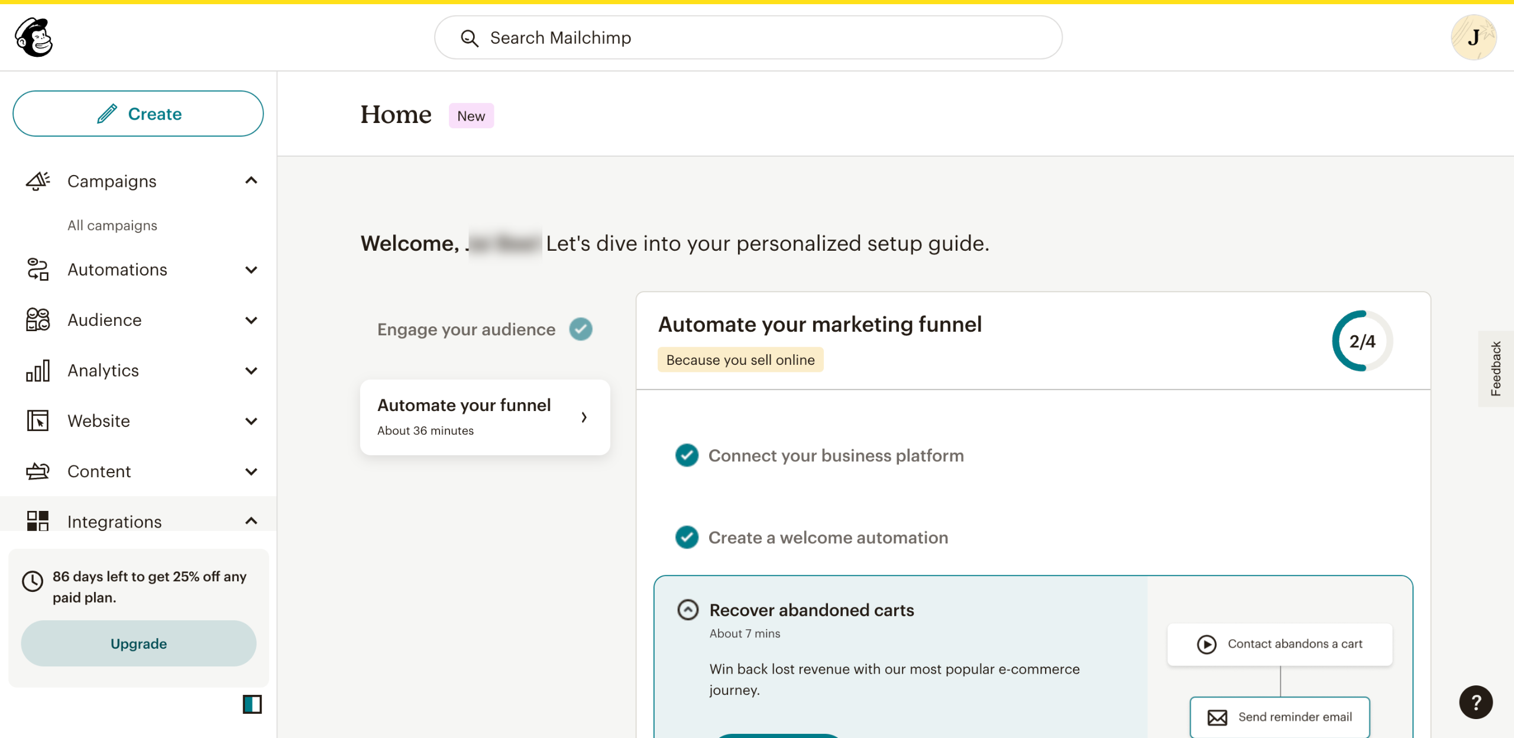Click the Upgrade button
This screenshot has width=1514, height=738.
coord(138,643)
